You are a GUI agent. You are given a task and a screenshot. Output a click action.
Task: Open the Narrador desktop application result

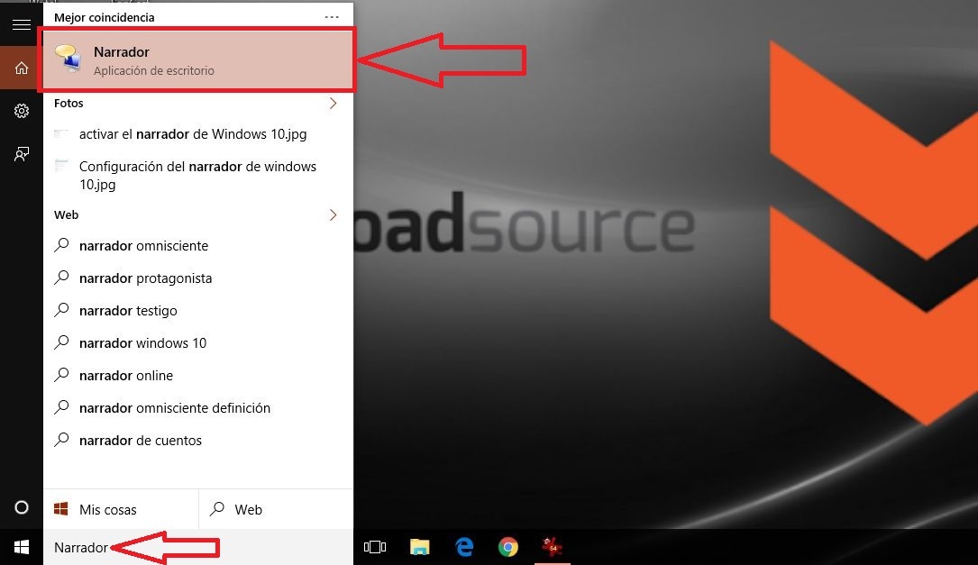coord(197,59)
